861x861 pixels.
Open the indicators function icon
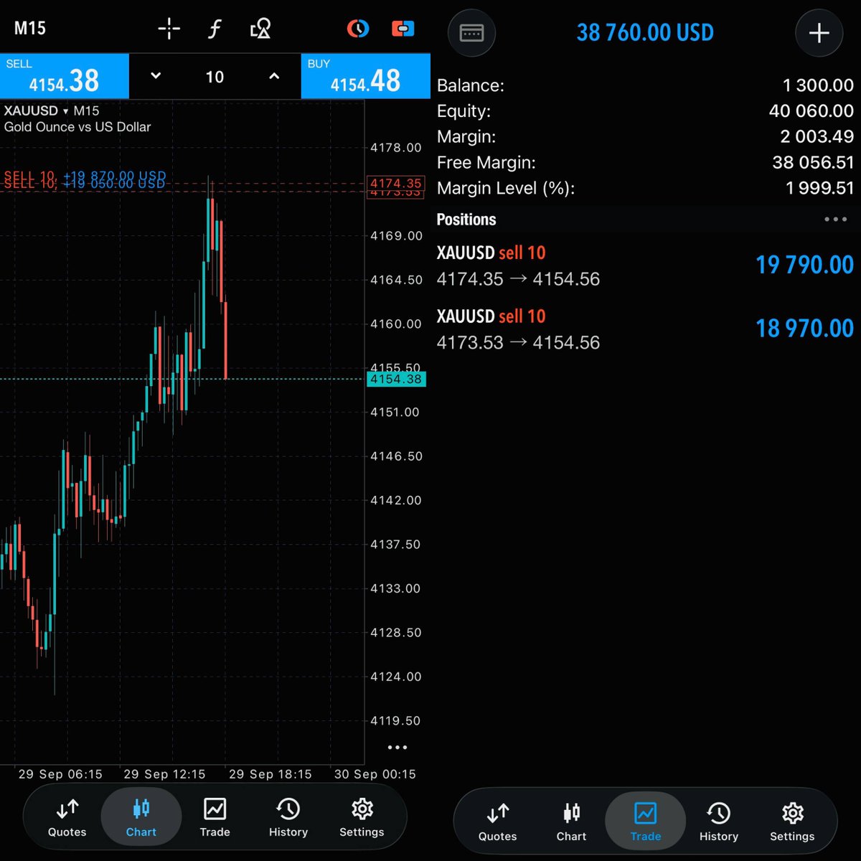pos(214,29)
